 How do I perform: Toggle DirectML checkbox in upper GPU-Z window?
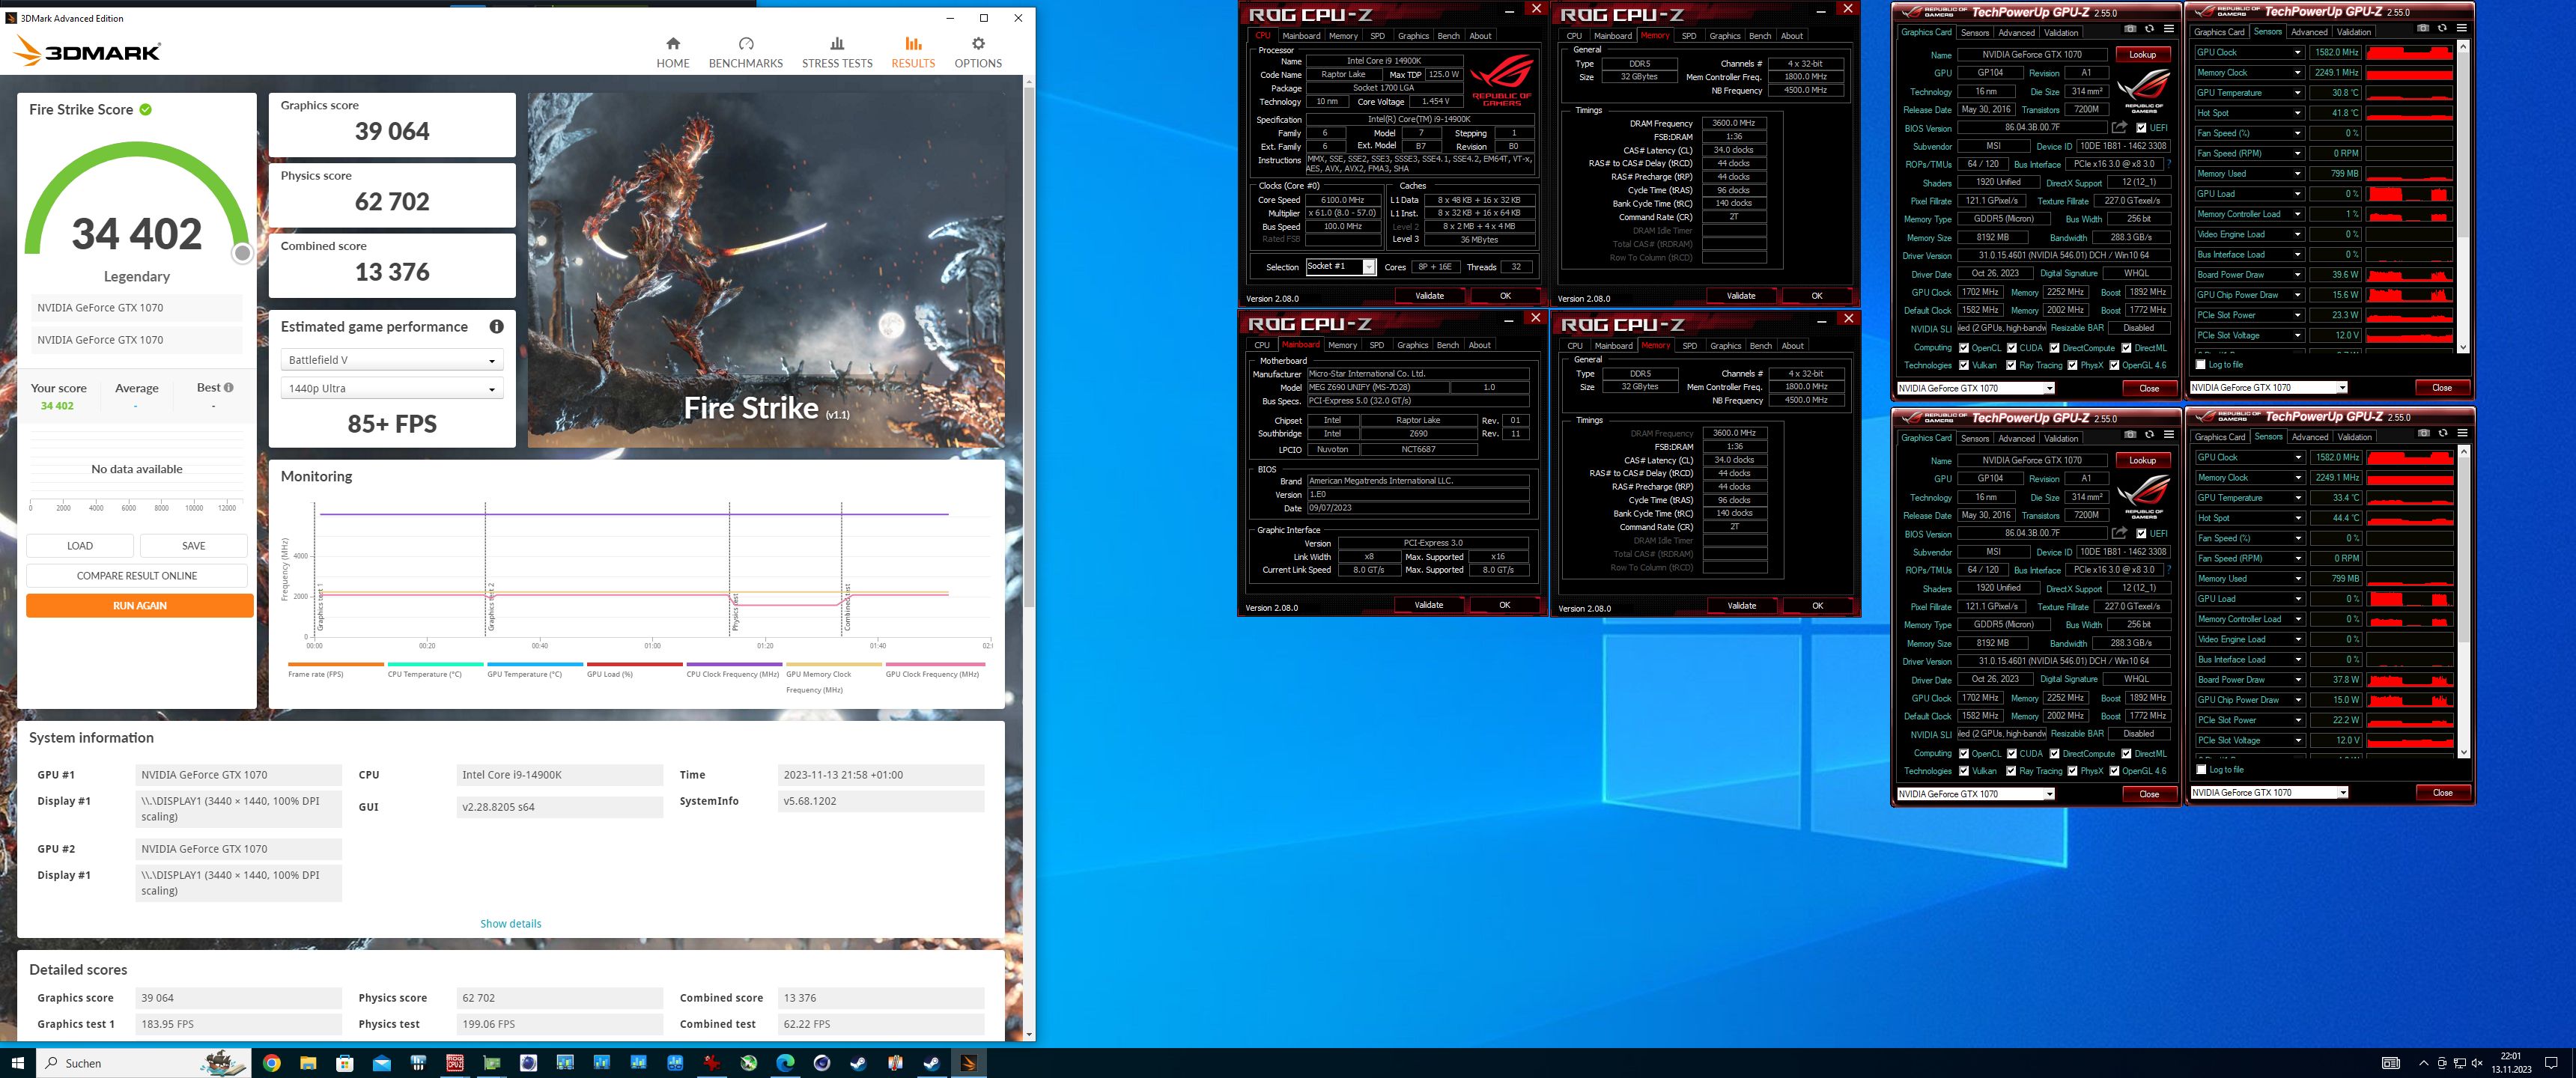pyautogui.click(x=2126, y=348)
